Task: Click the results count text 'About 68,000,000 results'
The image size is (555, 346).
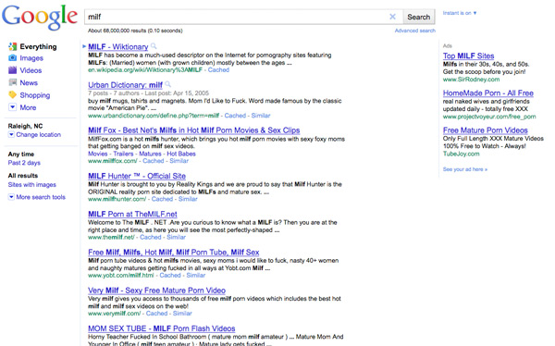Action: 117,31
